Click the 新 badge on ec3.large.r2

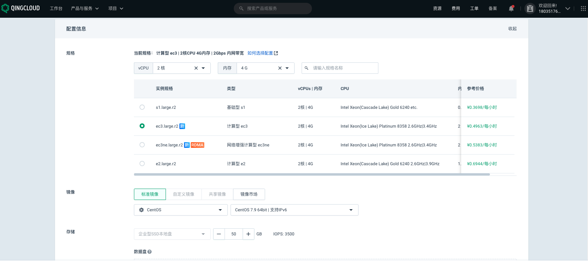[182, 126]
